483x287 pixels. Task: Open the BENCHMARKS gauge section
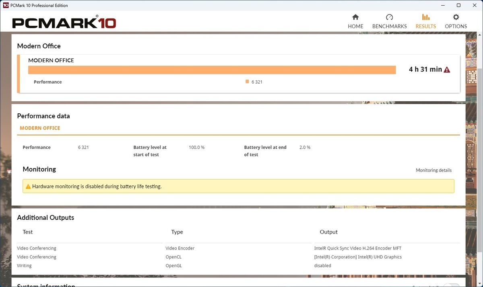pyautogui.click(x=389, y=21)
